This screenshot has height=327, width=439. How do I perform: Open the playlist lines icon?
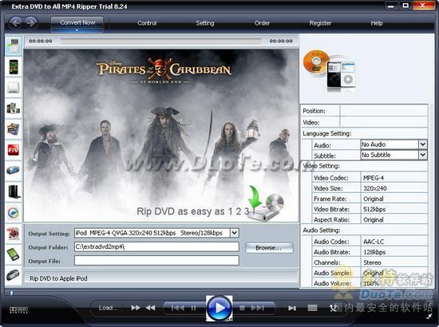312,308
